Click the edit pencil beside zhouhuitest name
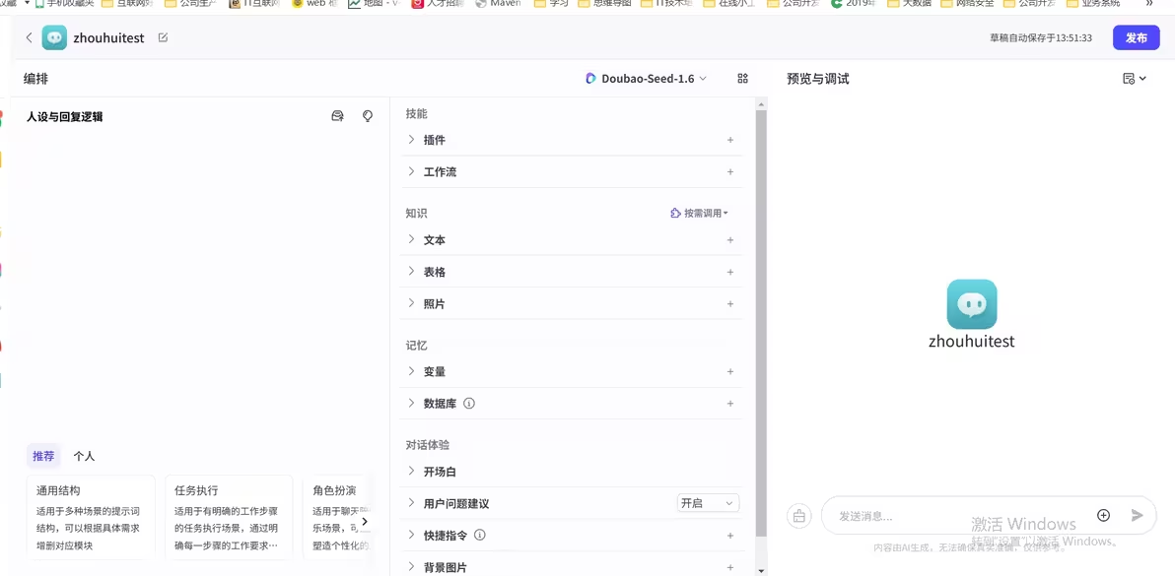Image resolution: width=1175 pixels, height=576 pixels. [x=164, y=36]
